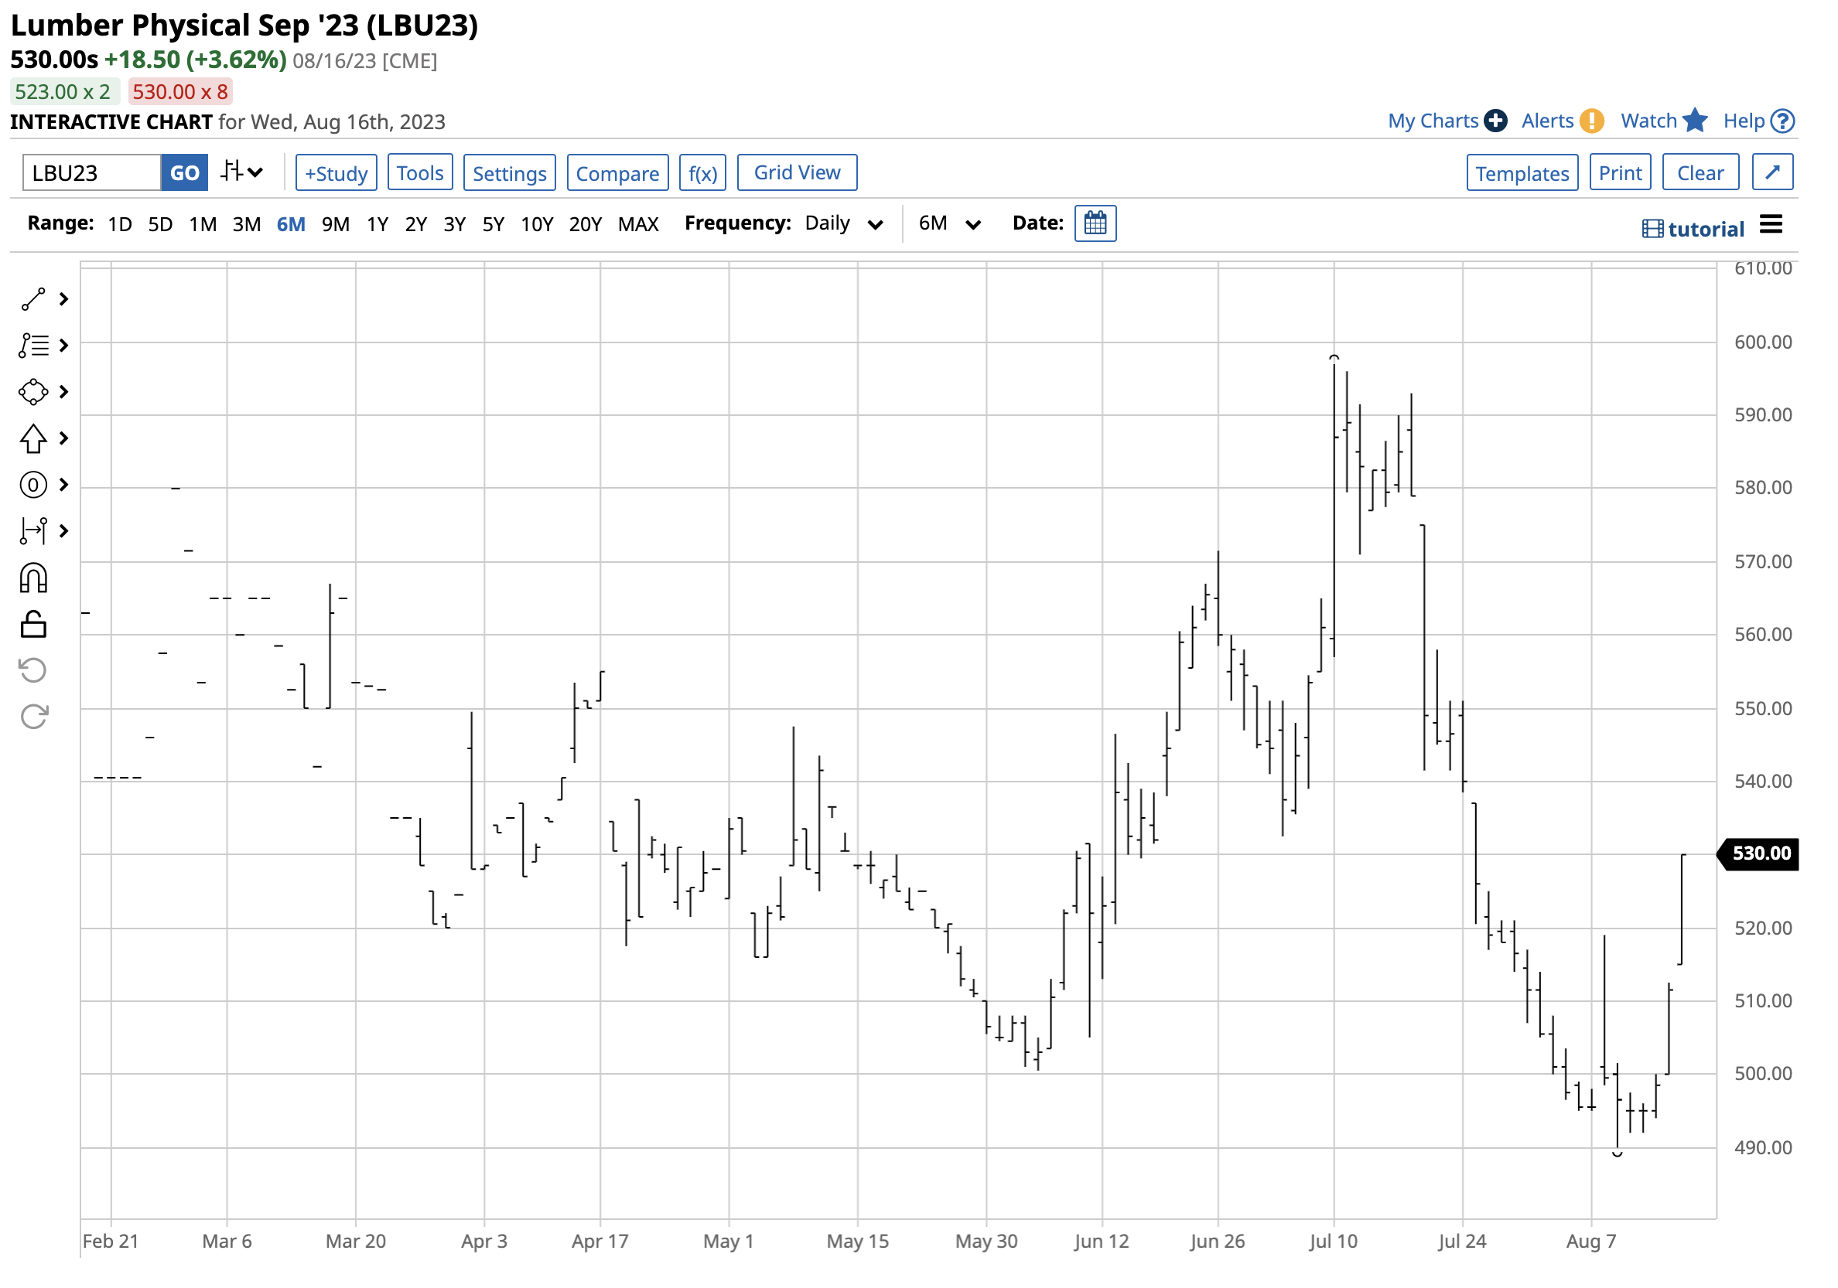Open the hamburger chart menu
The width and height of the screenshot is (1838, 1288).
(x=1771, y=225)
